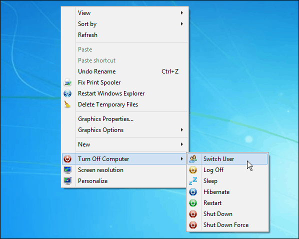
Task: Click the red power icon beside Turn Off Computer
Action: click(x=67, y=159)
